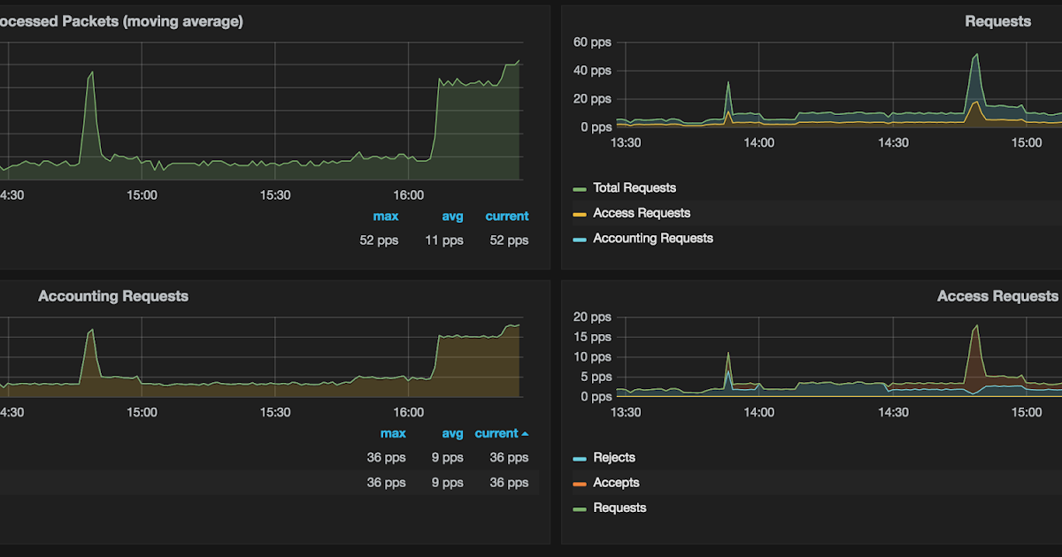This screenshot has width=1062, height=557.
Task: Open the Access Requests panel menu
Action: 997,296
